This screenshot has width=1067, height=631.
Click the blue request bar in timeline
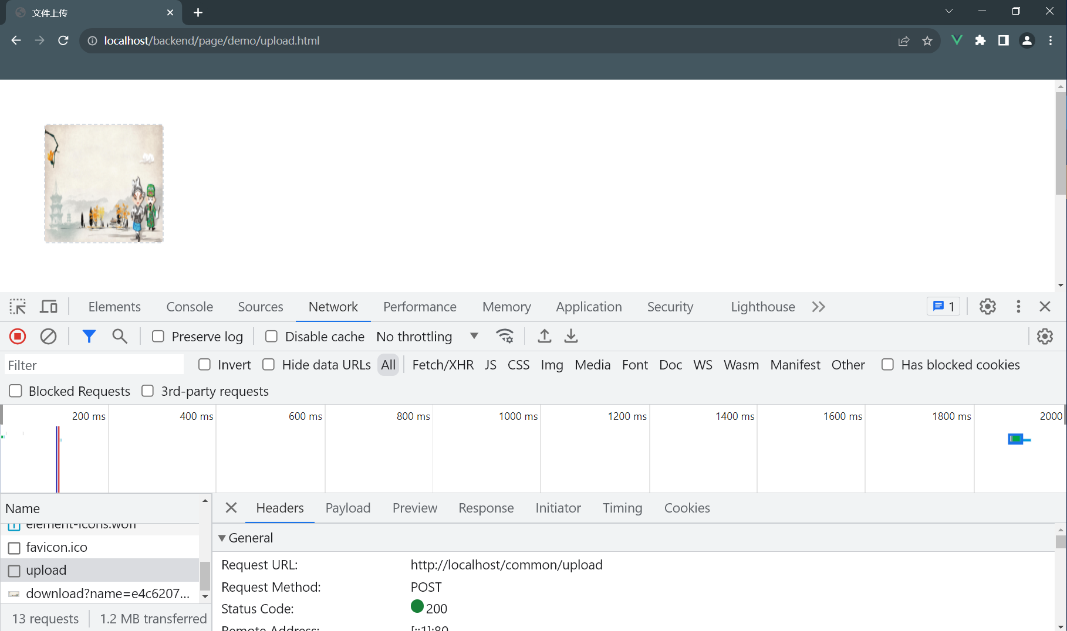pyautogui.click(x=1015, y=439)
